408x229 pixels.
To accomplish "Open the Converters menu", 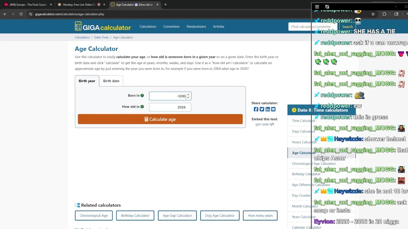I will coord(171,26).
